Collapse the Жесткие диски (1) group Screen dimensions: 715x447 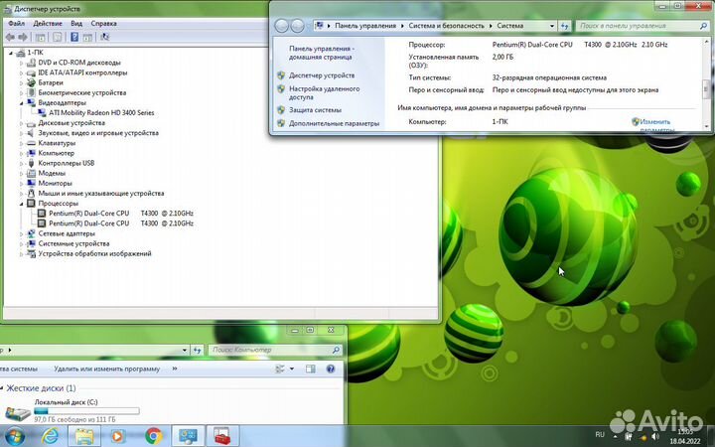pos(2,388)
